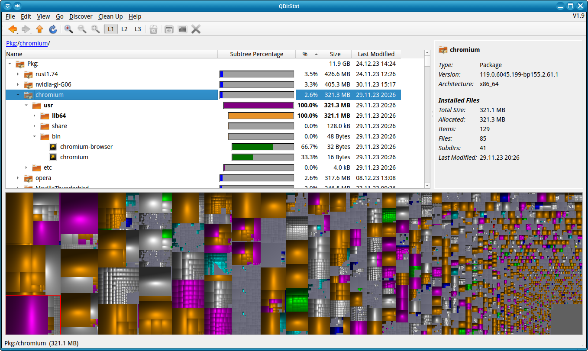This screenshot has height=351, width=588.
Task: Click the bin folder icon
Action: [x=45, y=136]
